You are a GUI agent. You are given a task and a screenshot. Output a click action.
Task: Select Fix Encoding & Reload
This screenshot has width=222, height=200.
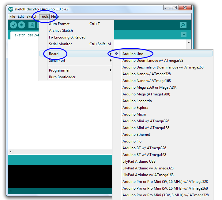[x=76, y=37]
